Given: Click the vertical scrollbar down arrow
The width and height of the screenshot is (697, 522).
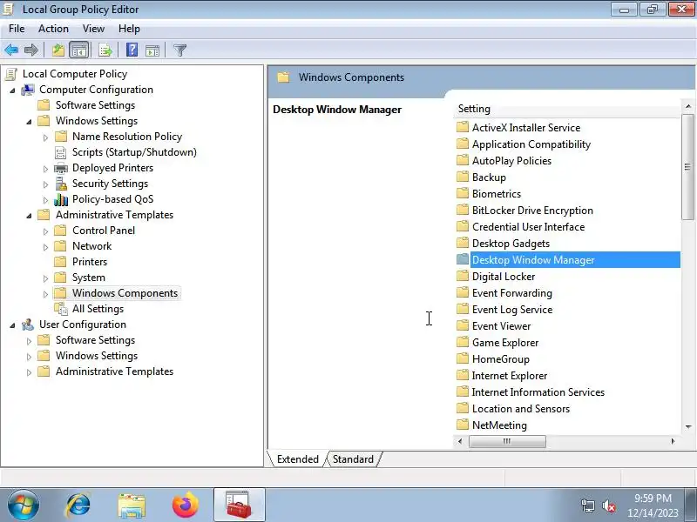Looking at the screenshot, I should 688,426.
